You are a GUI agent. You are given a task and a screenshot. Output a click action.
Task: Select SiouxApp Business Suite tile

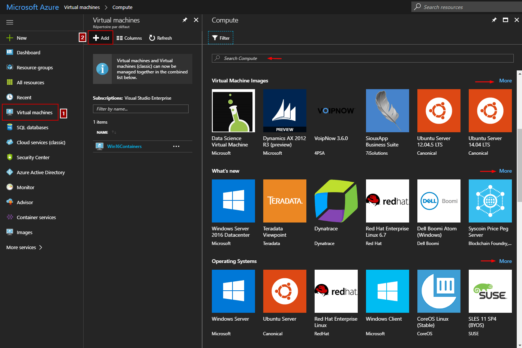[387, 122]
